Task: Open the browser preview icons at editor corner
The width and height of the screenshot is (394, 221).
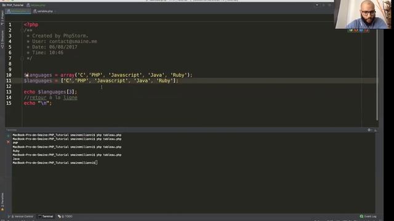Action: point(358,31)
